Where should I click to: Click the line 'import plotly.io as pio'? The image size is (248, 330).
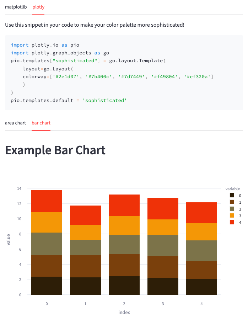45,45
